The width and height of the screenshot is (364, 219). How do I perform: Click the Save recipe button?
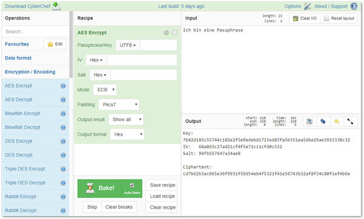[161, 185]
